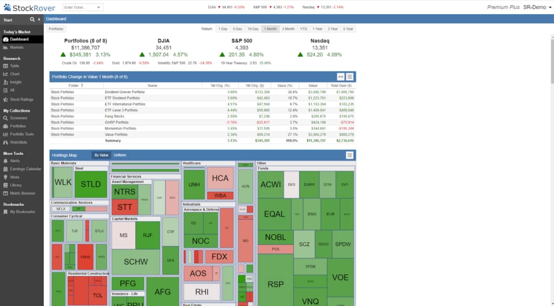
Task: Select the Dashboard tab title
Action: tap(56, 19)
